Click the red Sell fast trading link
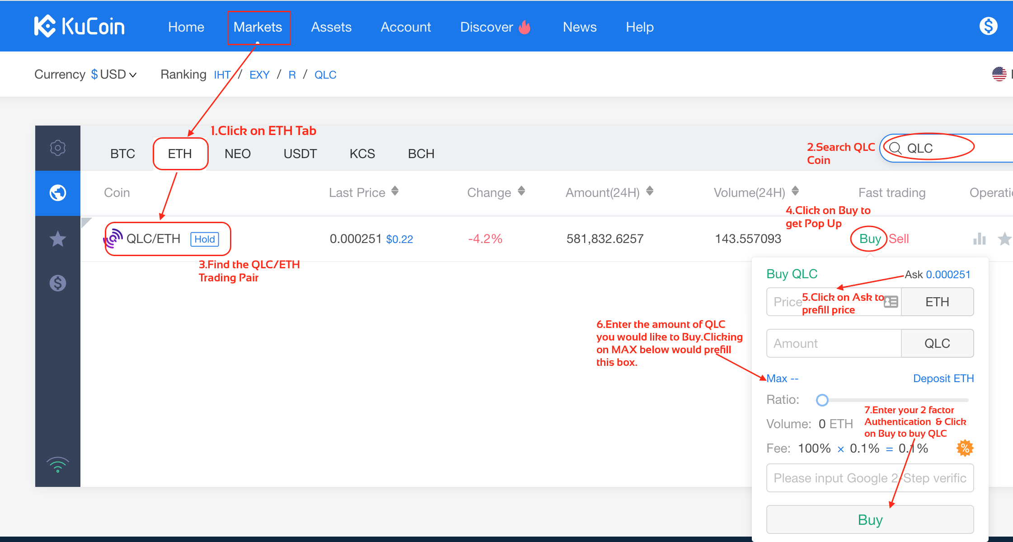The height and width of the screenshot is (542, 1013). click(x=899, y=238)
